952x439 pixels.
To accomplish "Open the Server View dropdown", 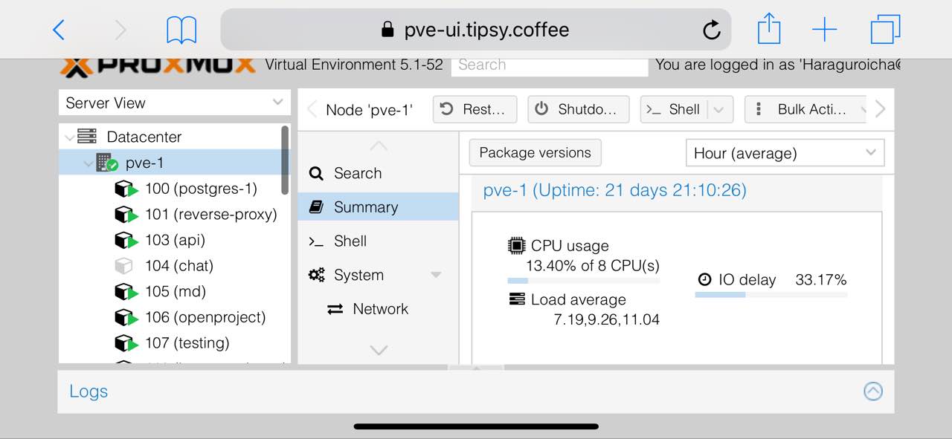I will (x=175, y=103).
